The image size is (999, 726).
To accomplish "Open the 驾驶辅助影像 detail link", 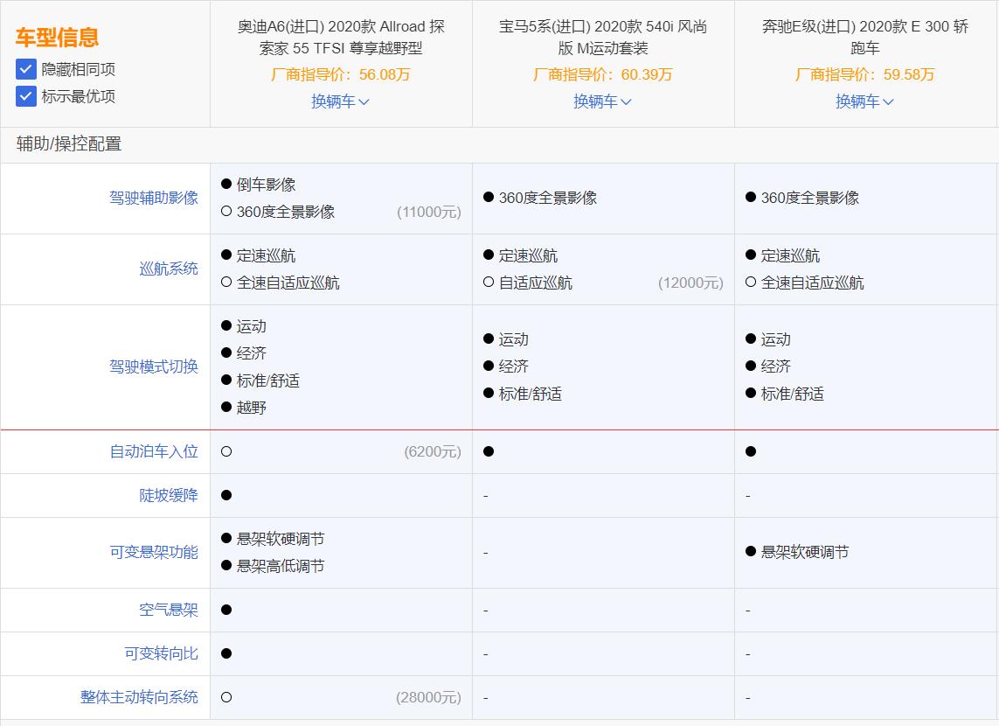I will coord(153,198).
